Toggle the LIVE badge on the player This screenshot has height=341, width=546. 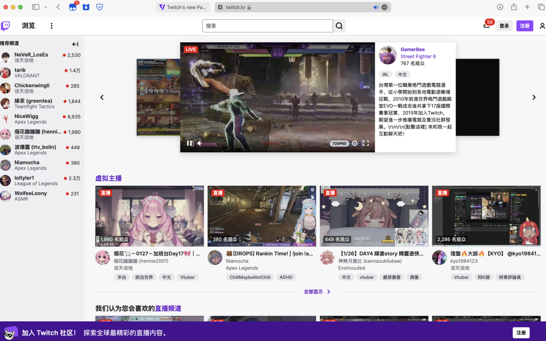tap(191, 49)
